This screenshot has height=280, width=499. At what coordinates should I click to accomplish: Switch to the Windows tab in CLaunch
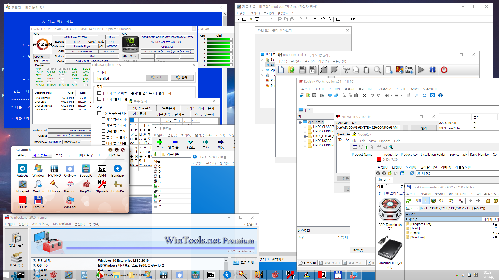22,155
